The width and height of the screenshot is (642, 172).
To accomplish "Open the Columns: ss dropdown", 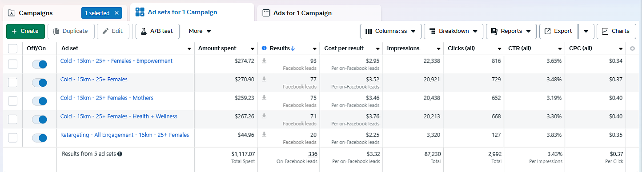I will click(x=390, y=31).
